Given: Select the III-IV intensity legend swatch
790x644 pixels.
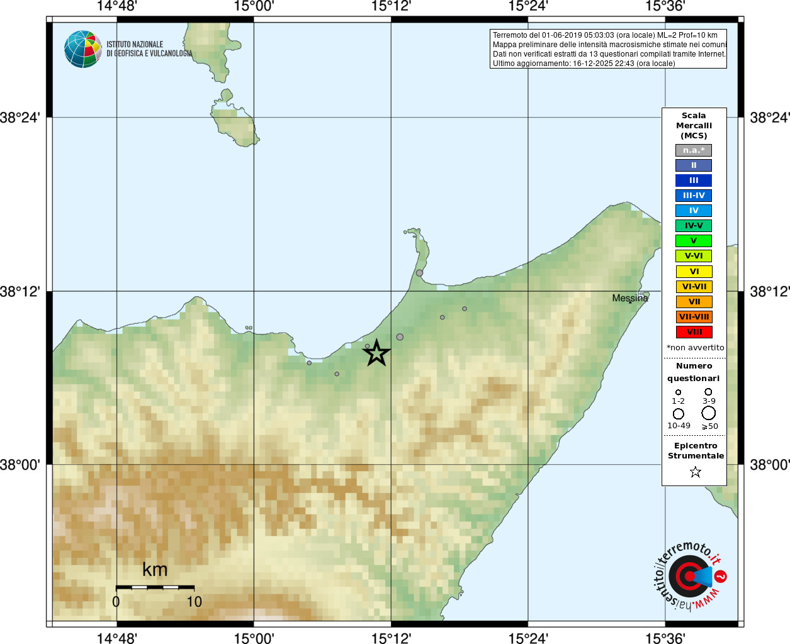Looking at the screenshot, I should point(694,196).
